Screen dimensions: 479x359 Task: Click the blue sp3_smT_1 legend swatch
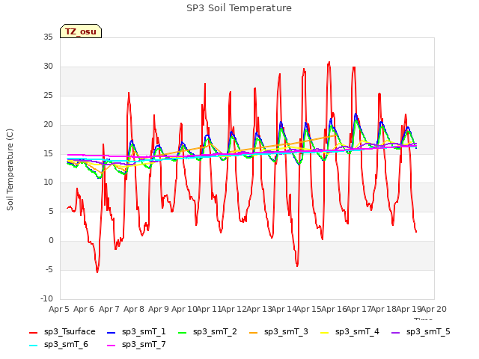coord(112,332)
